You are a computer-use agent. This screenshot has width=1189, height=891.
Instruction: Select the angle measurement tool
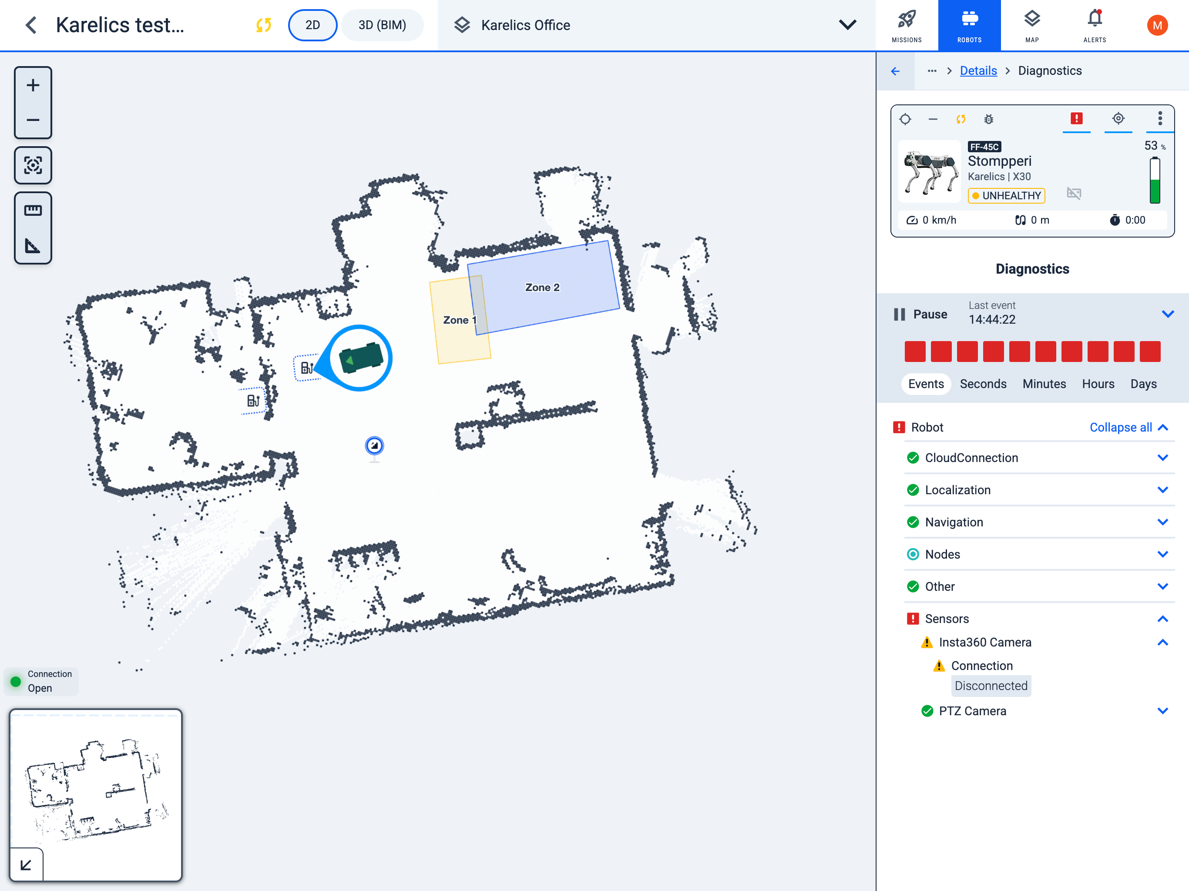click(x=33, y=246)
